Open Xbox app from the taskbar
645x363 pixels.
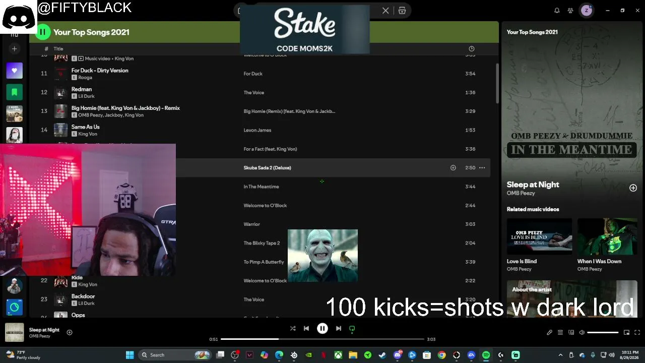click(x=338, y=355)
